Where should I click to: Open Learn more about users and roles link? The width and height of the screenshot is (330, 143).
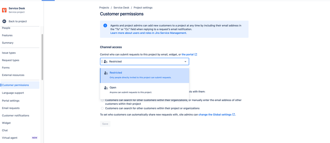149,33
